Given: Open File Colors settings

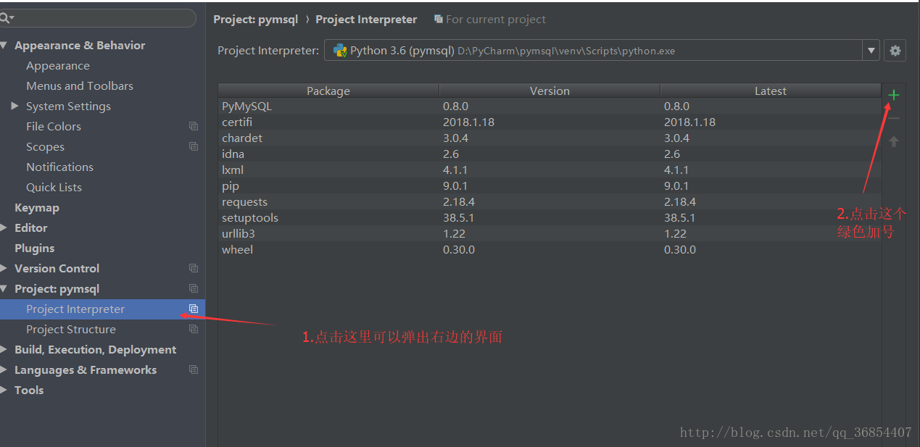Looking at the screenshot, I should point(54,126).
